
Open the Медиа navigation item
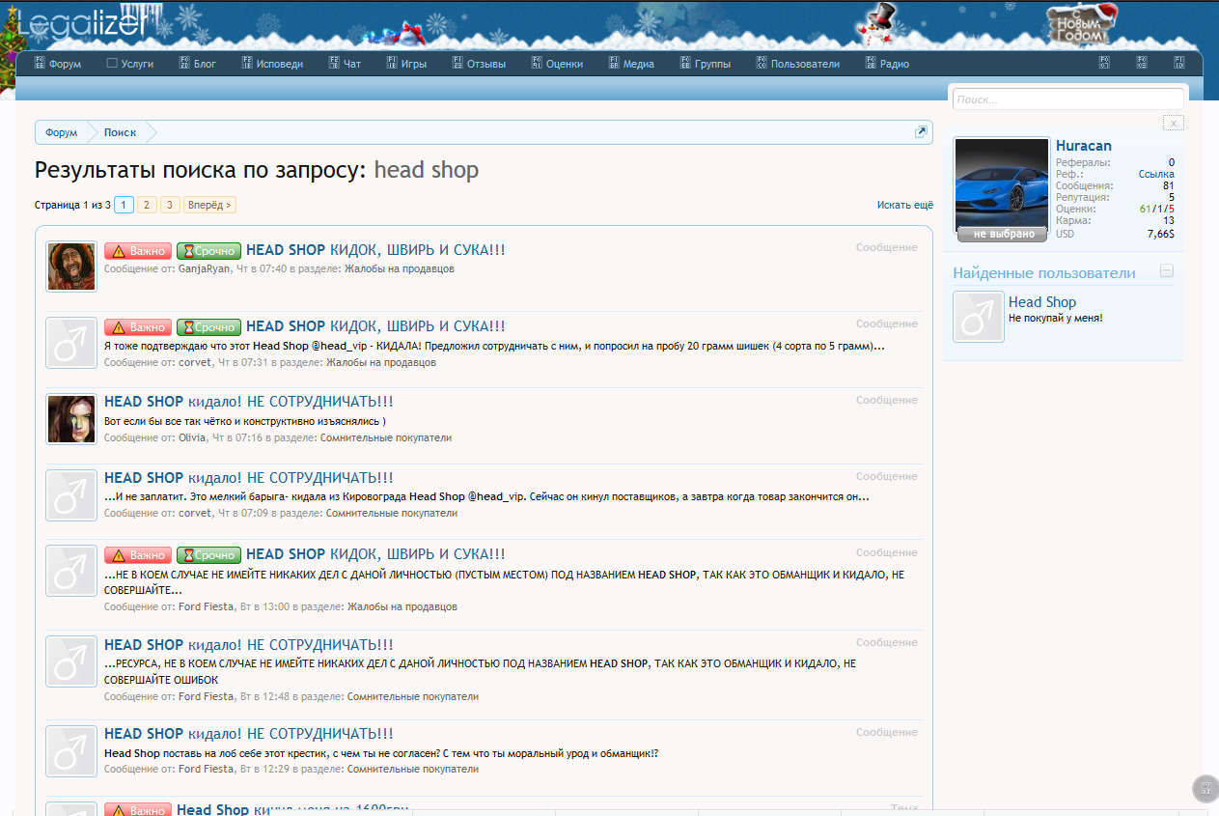631,64
